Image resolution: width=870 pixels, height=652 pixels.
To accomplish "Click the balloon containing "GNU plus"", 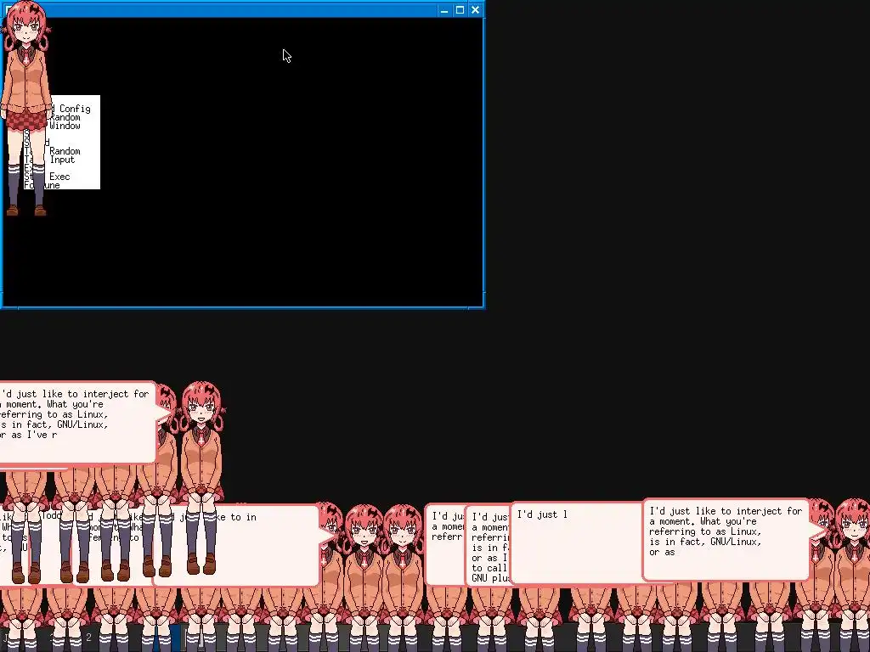I will (489, 546).
